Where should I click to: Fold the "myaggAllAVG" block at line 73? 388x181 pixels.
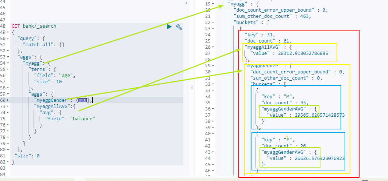point(8,106)
